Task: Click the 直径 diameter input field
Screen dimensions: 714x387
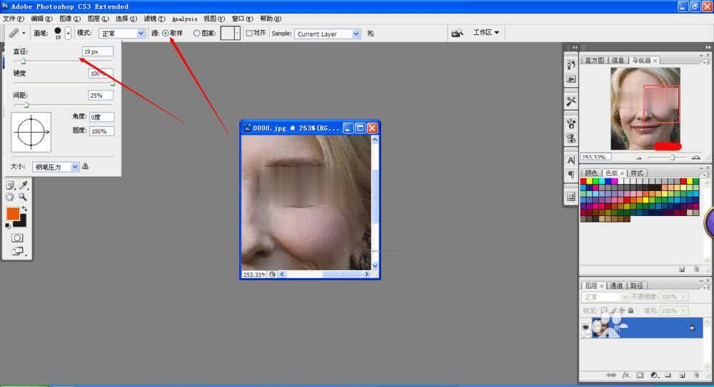Action: (97, 52)
